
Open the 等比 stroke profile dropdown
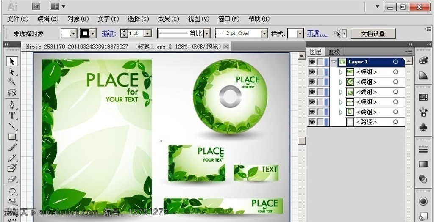207,33
